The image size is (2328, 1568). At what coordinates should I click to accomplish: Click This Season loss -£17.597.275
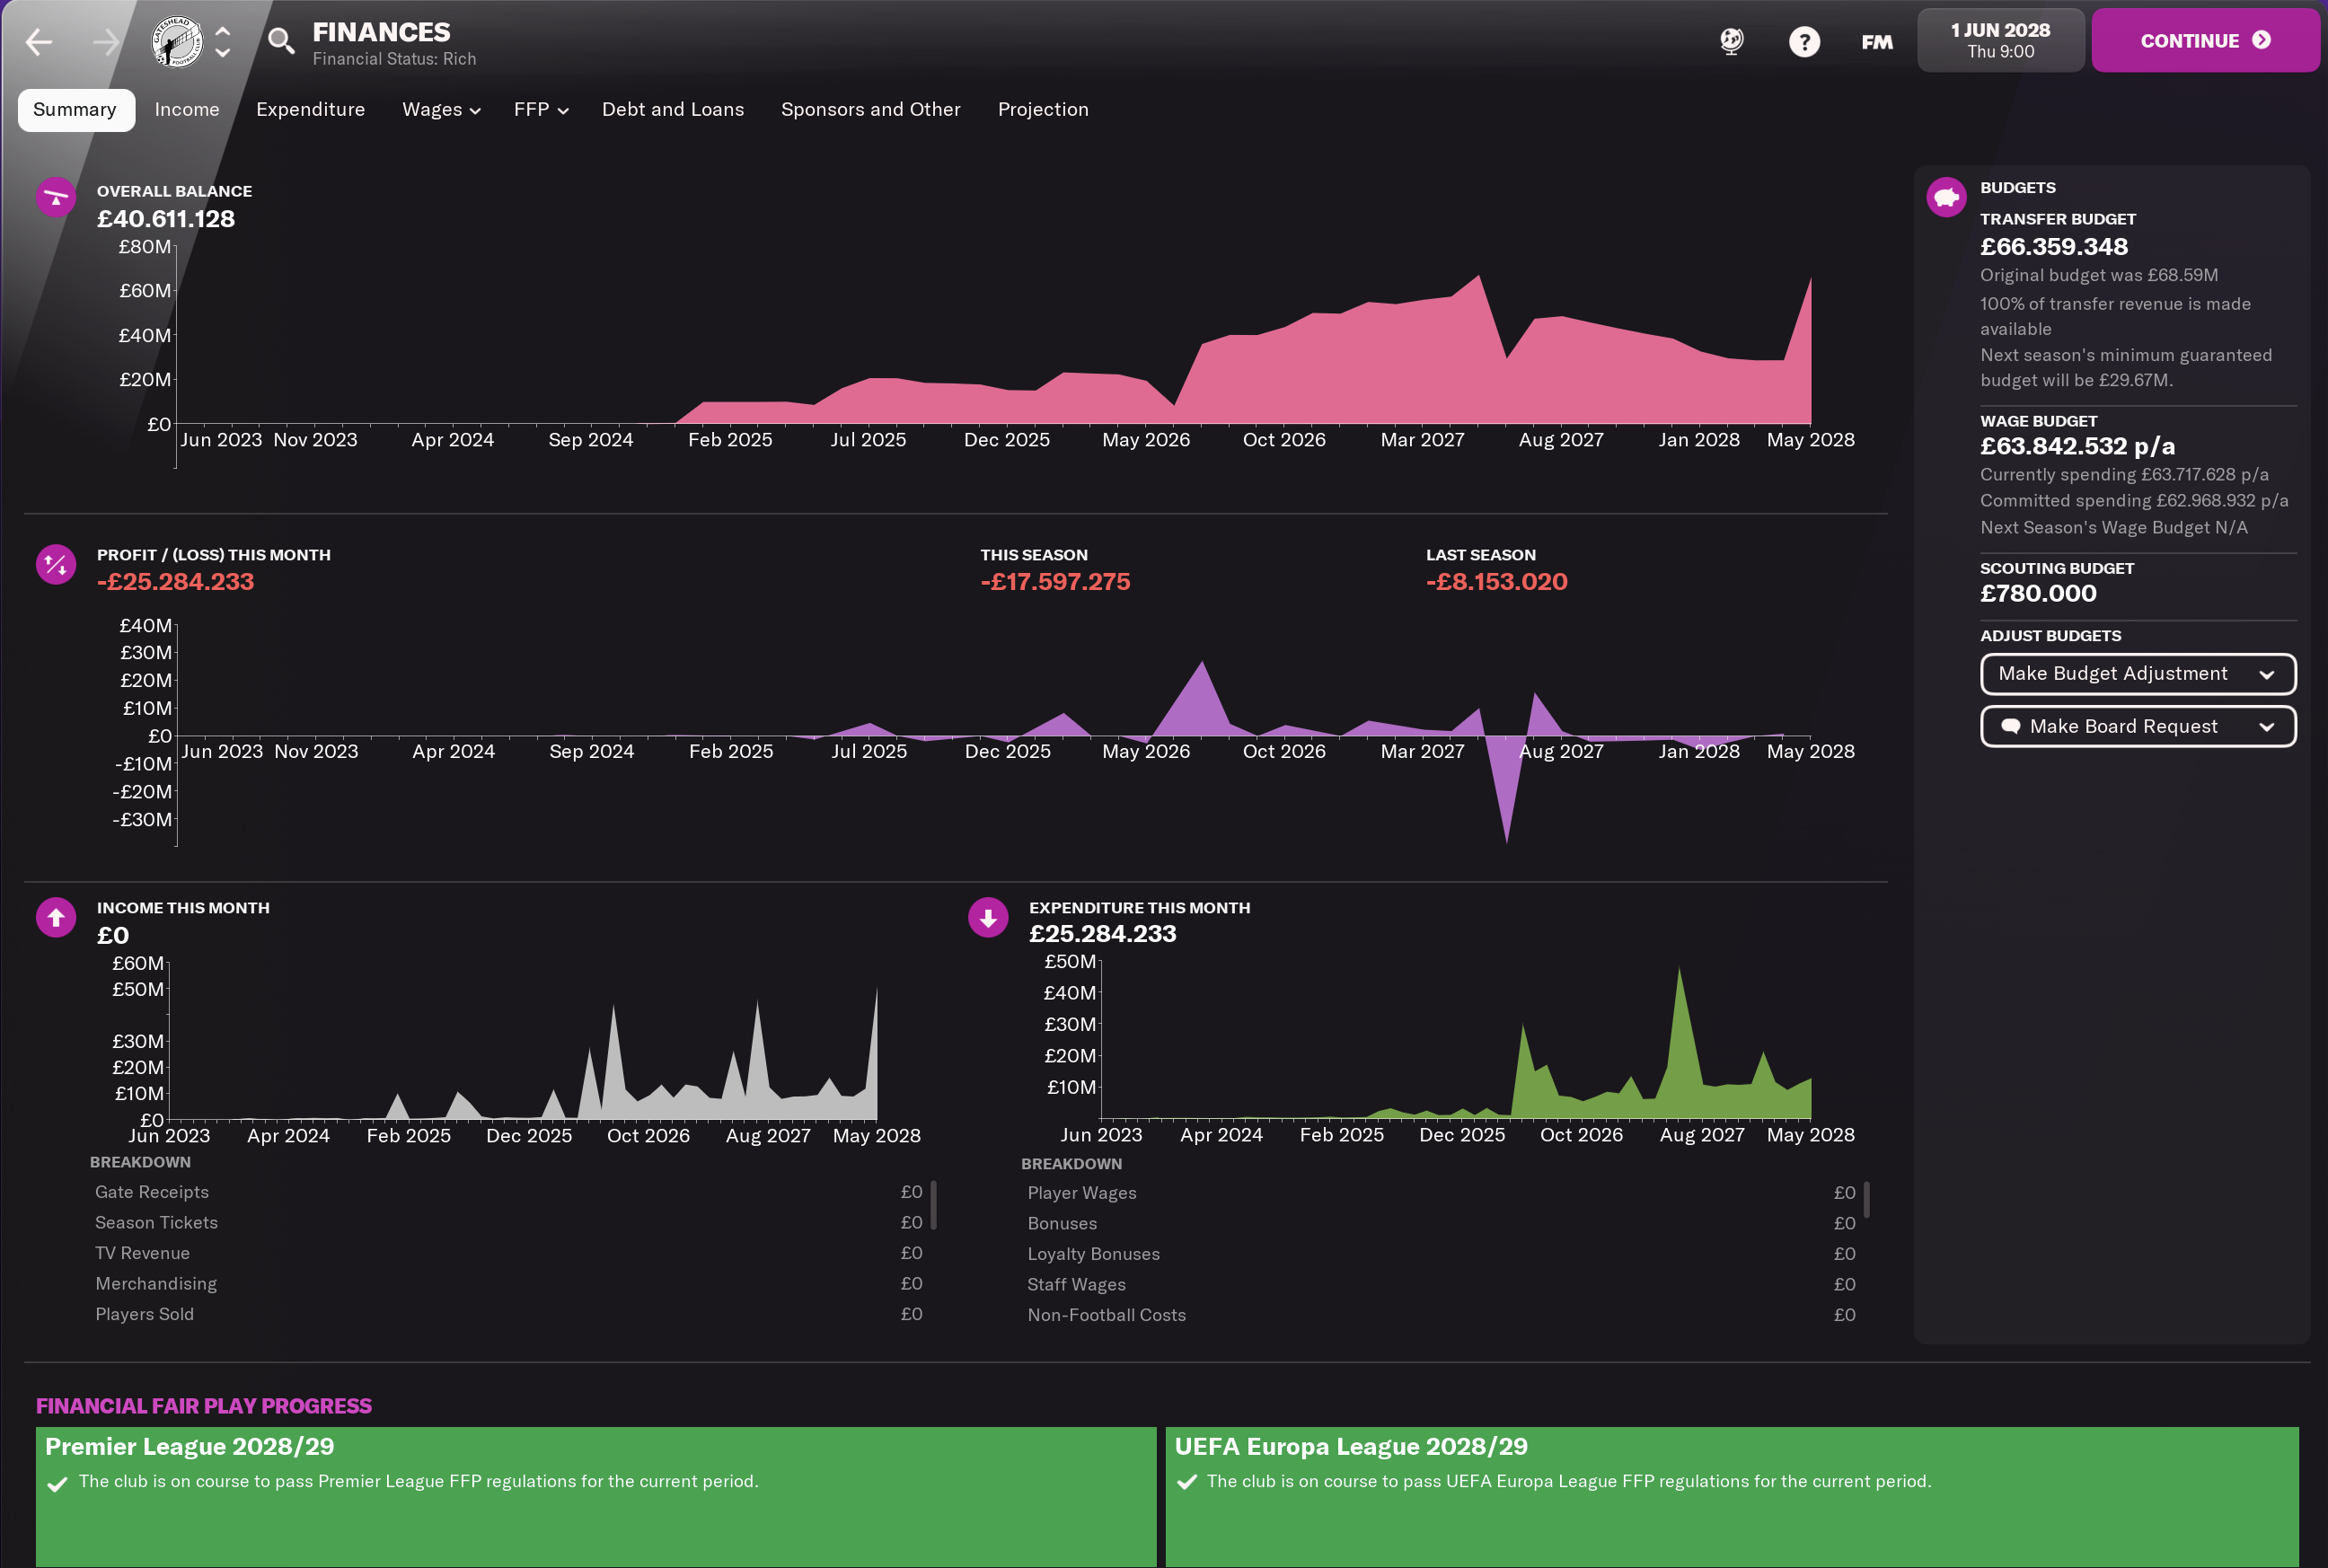point(1055,582)
